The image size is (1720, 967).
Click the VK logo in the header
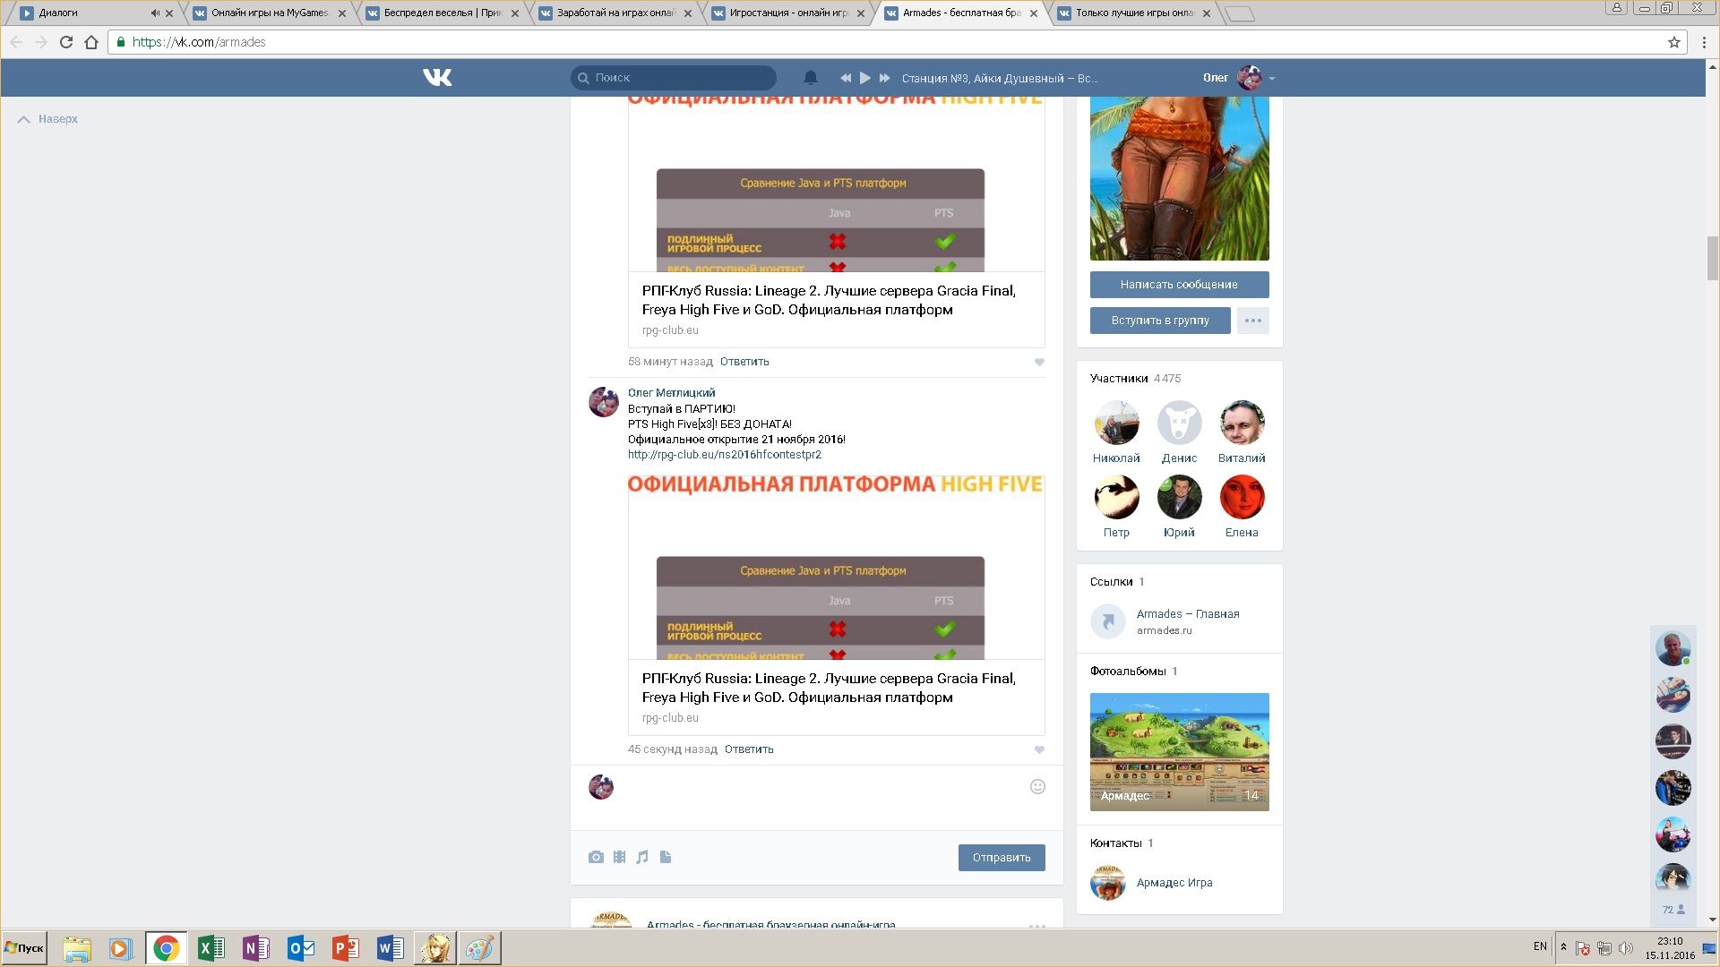[x=437, y=78]
